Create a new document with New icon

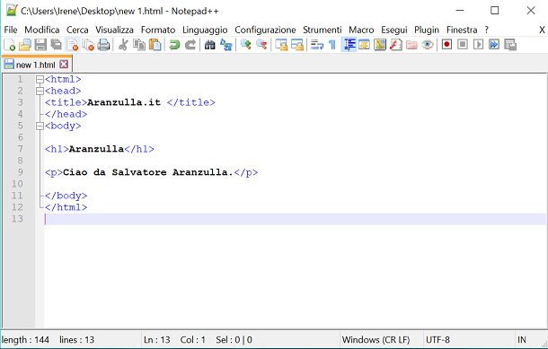coord(9,45)
